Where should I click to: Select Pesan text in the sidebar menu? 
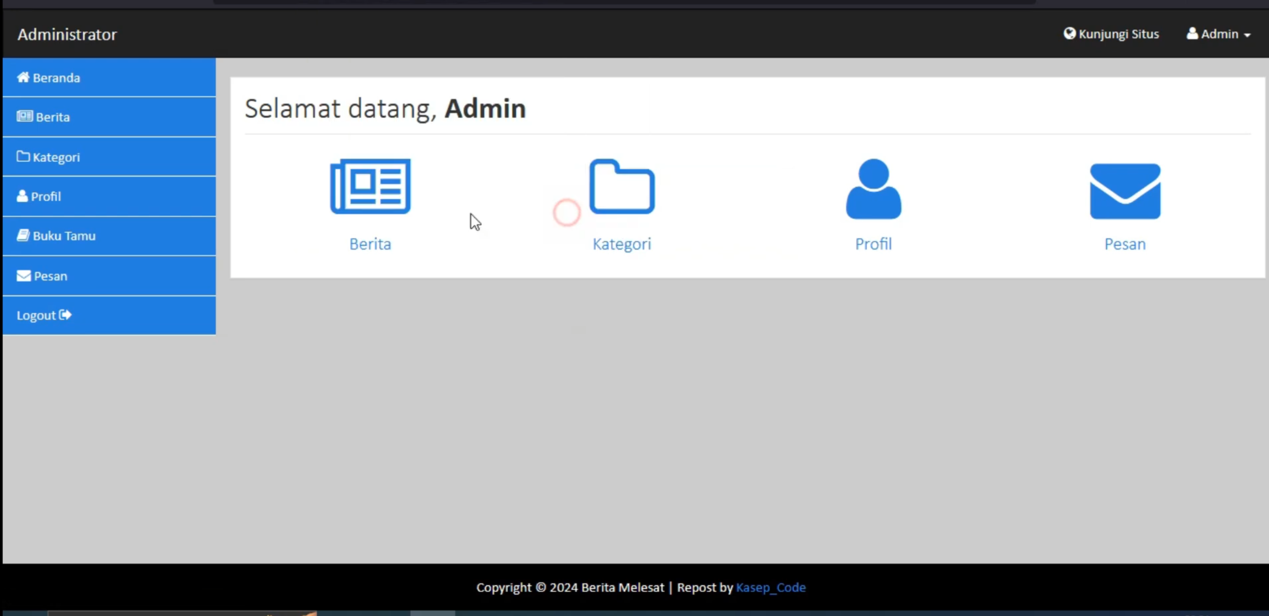coord(50,276)
